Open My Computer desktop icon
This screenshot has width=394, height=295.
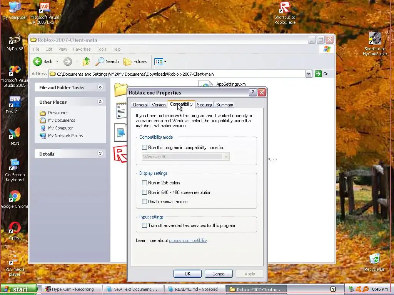click(x=15, y=10)
